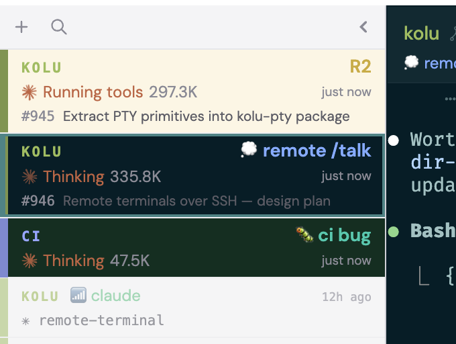Select the claude label in the last card
456x344 pixels.
click(x=116, y=296)
